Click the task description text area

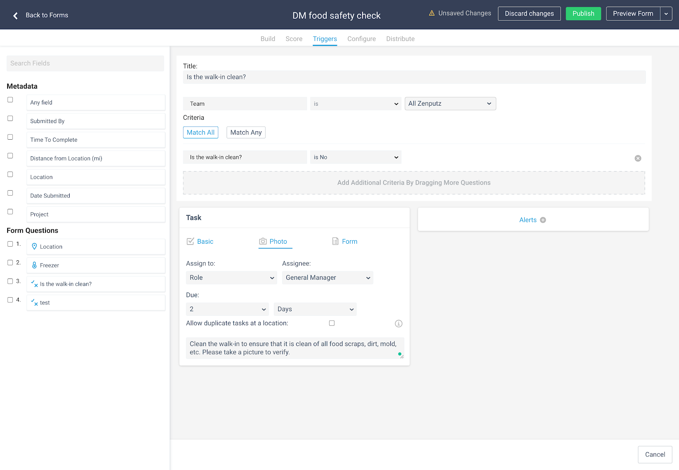click(x=295, y=348)
